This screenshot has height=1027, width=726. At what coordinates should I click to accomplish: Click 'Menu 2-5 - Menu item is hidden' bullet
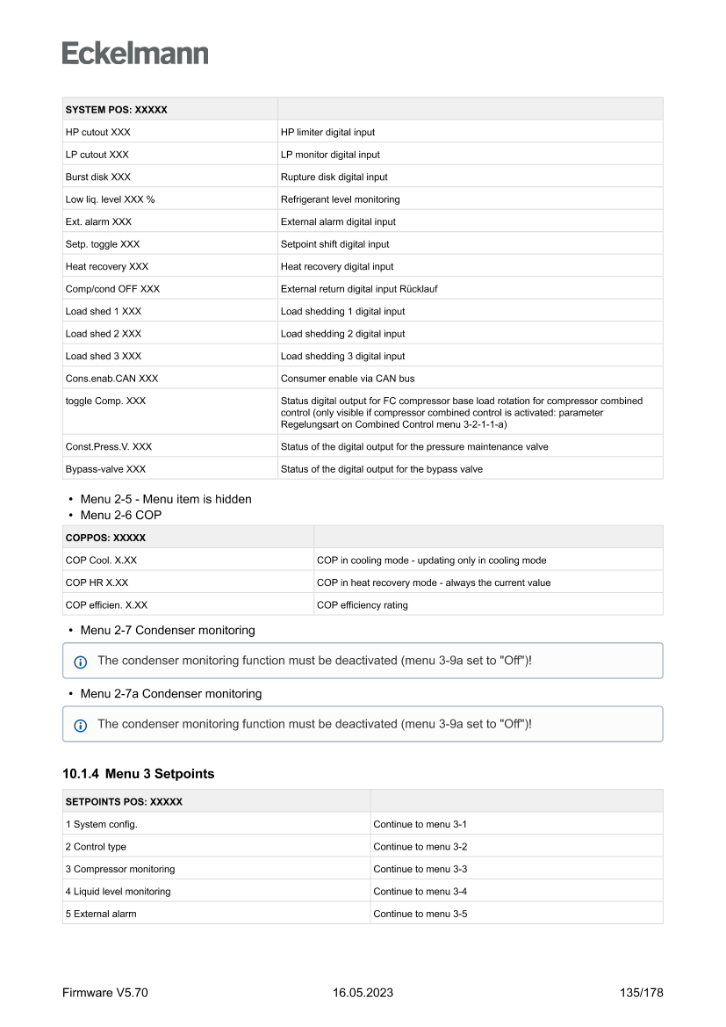pos(165,499)
